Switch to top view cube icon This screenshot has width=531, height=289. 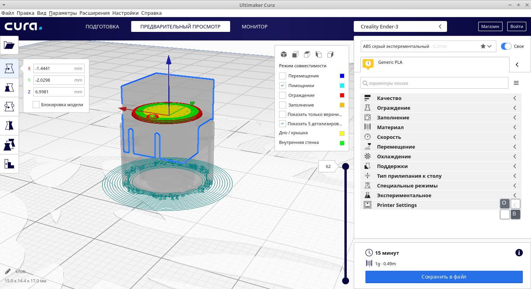[x=307, y=54]
